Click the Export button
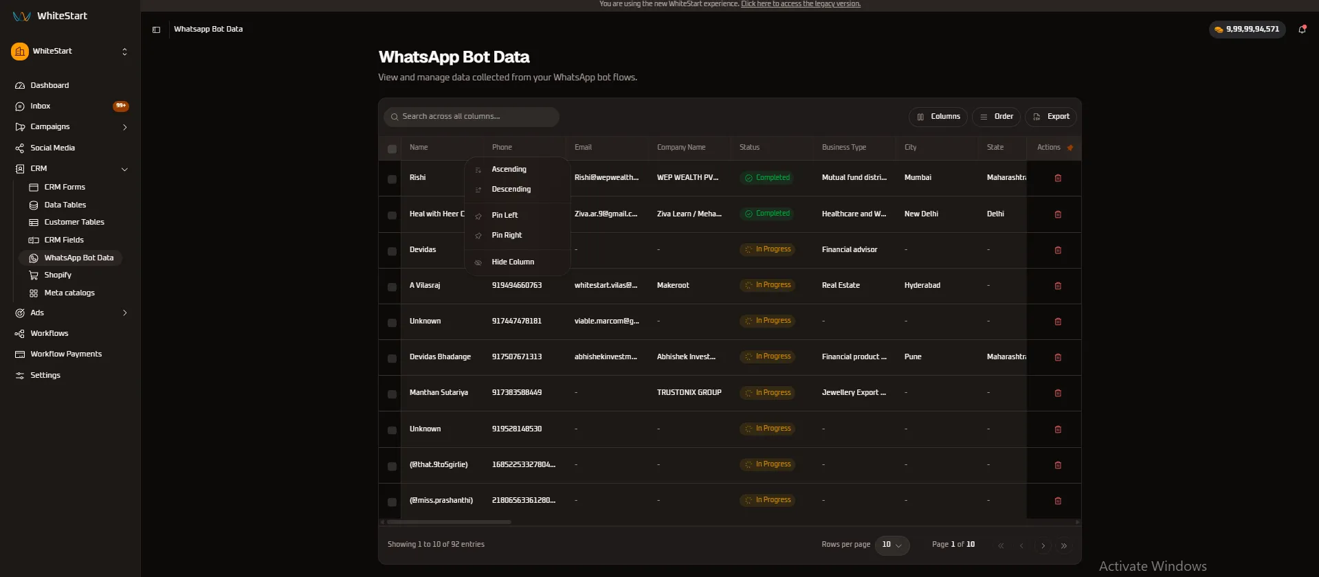Screen dimensions: 1319x577 pos(1051,117)
